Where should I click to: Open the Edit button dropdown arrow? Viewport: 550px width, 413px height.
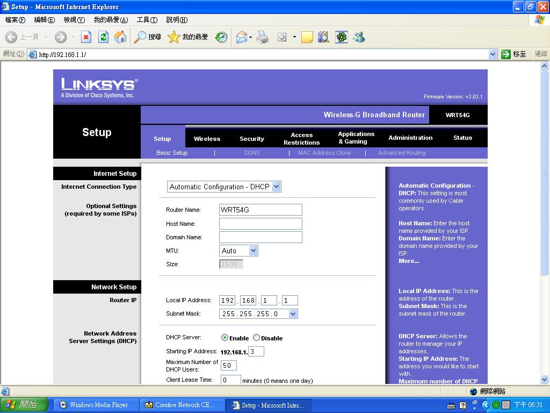[294, 37]
